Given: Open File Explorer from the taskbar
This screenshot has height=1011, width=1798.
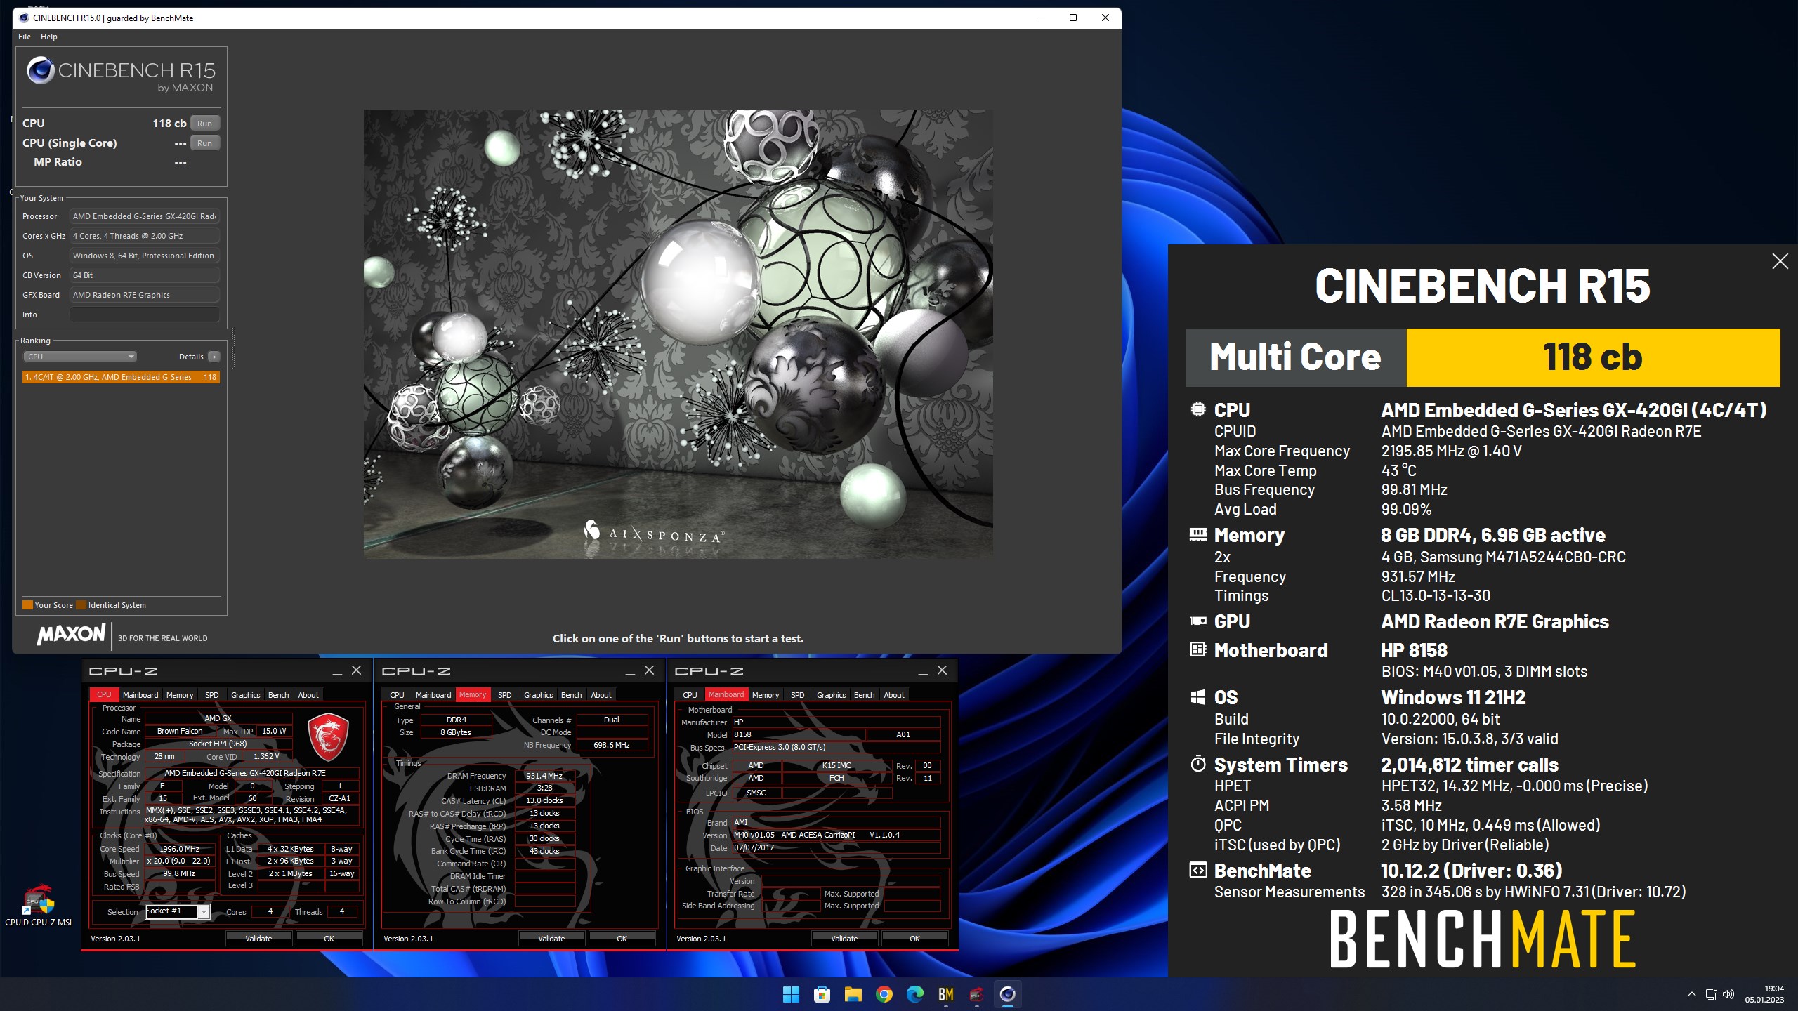Looking at the screenshot, I should (853, 994).
